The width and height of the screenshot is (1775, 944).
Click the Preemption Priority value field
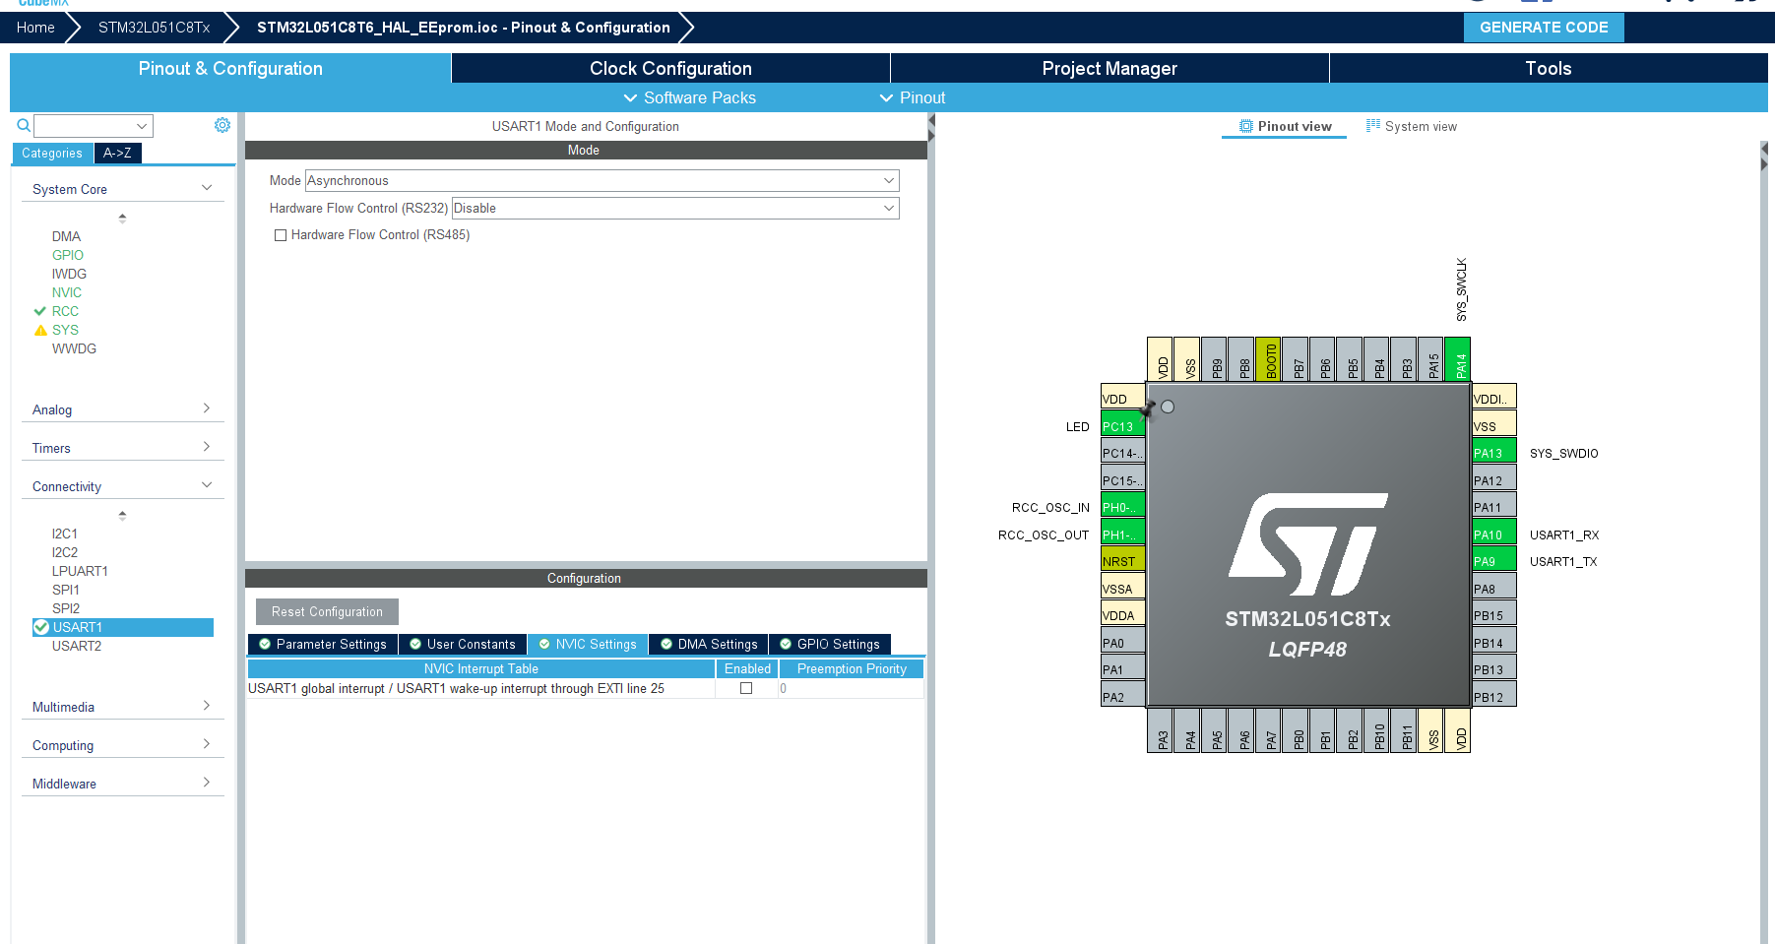(x=850, y=688)
